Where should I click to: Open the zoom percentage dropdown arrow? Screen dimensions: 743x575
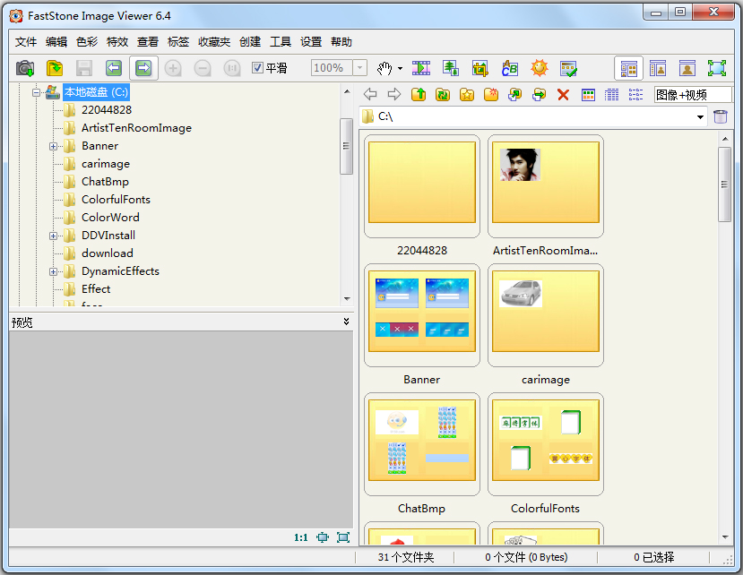[x=359, y=68]
